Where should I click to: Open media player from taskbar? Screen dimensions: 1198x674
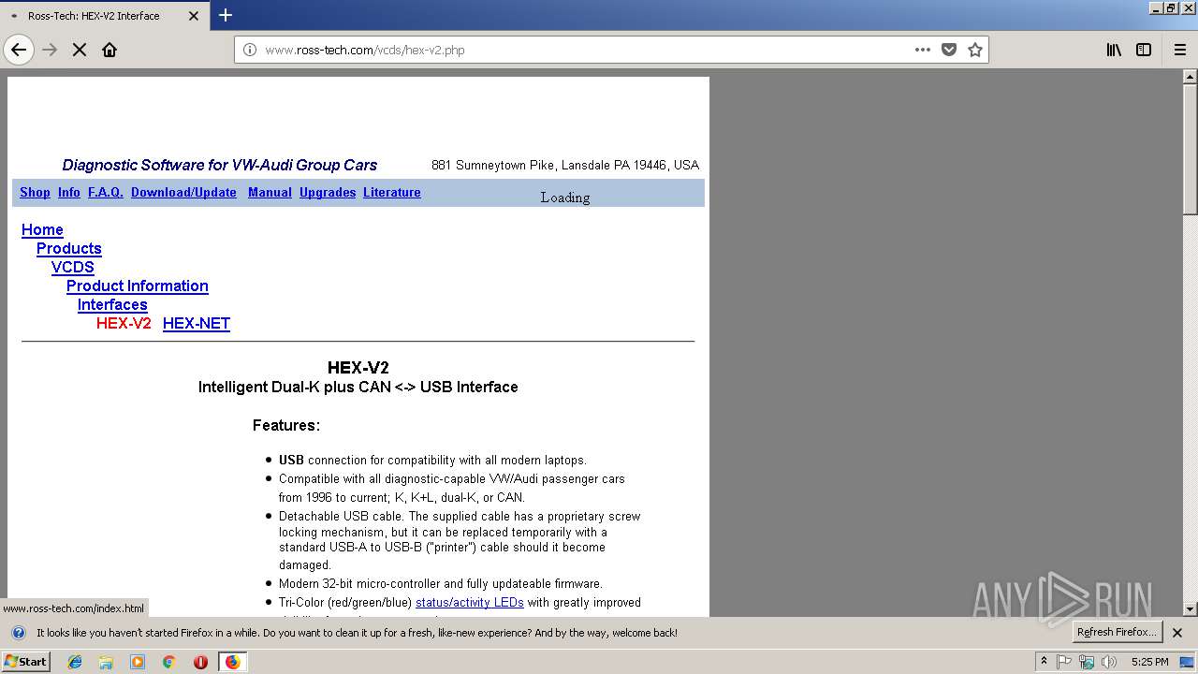pos(138,662)
